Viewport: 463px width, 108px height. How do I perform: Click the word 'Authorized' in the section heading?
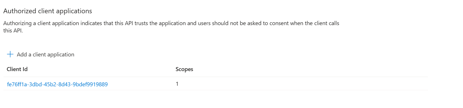[x=20, y=11]
